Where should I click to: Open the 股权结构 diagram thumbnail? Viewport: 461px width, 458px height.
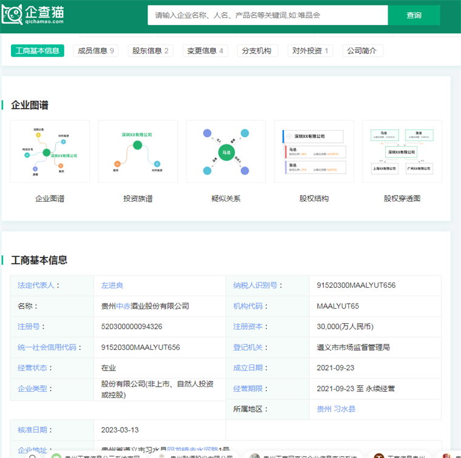click(x=314, y=151)
